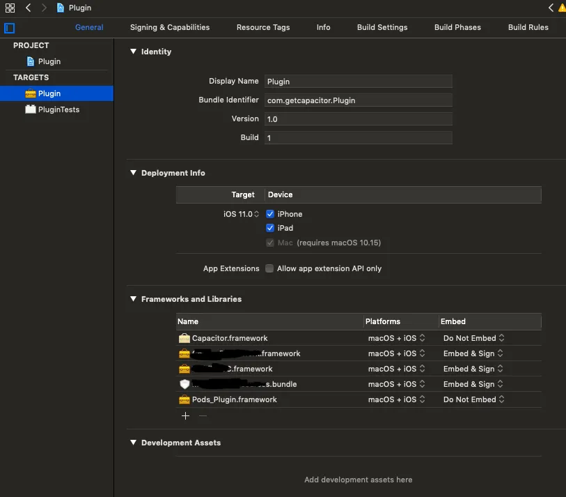This screenshot has width=566, height=497.
Task: Open the Build Phases tab
Action: tap(457, 27)
